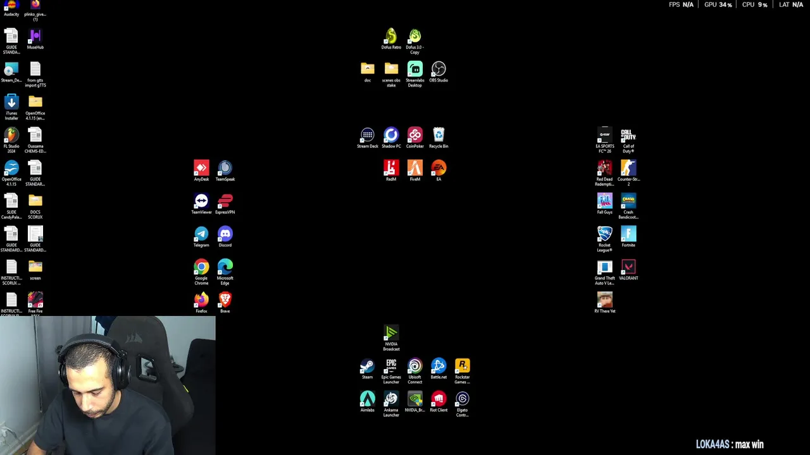Launch Red Dead Redemption shortcut
810x455 pixels.
click(x=605, y=173)
